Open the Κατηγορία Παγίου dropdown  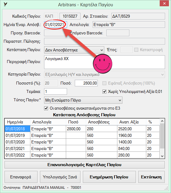point(105,74)
